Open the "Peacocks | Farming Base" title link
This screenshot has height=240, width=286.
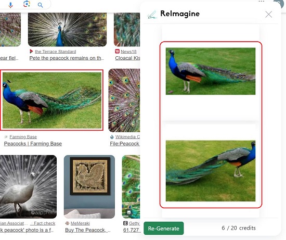(x=33, y=144)
